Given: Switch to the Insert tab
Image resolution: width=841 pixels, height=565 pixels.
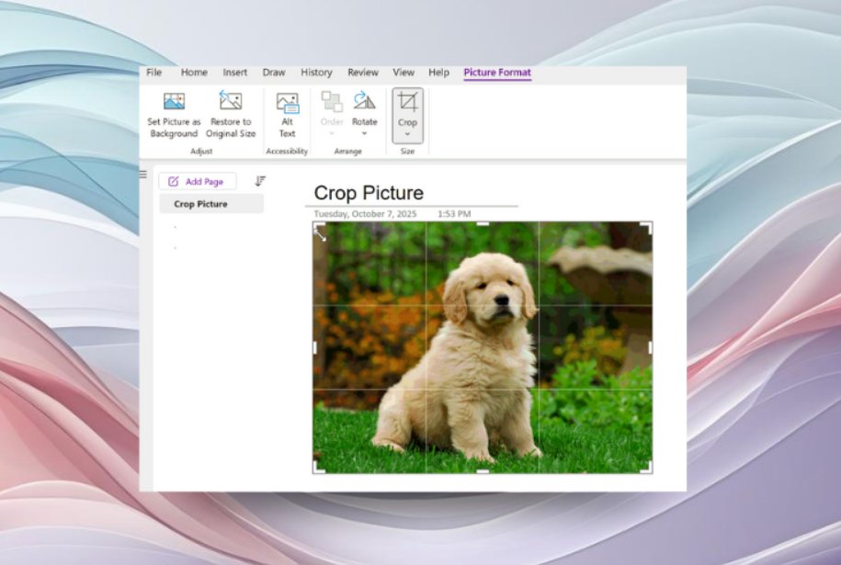Looking at the screenshot, I should (x=235, y=73).
